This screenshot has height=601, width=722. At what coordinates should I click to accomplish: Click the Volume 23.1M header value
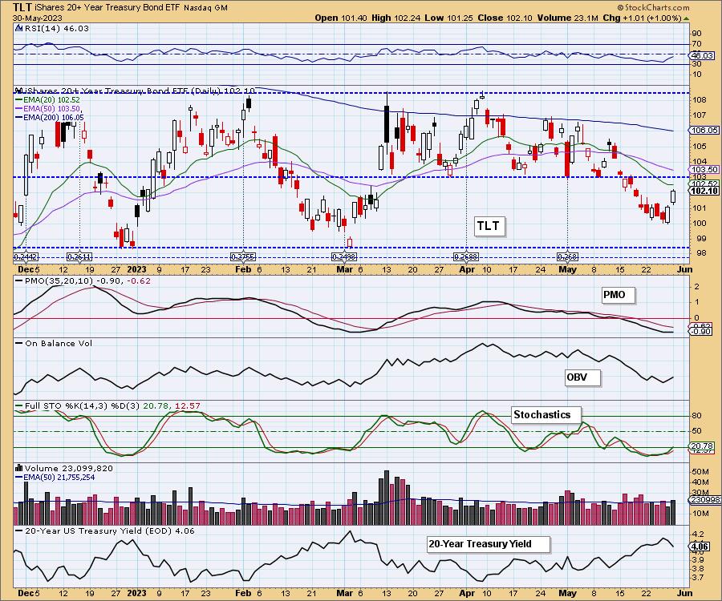pyautogui.click(x=567, y=18)
